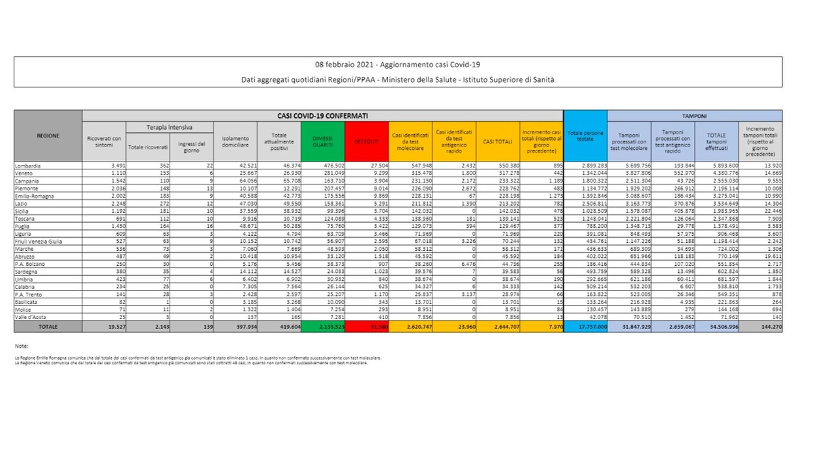835x469 pixels.
Task: Click the 'TOTALE' row label
Action: click(48, 326)
